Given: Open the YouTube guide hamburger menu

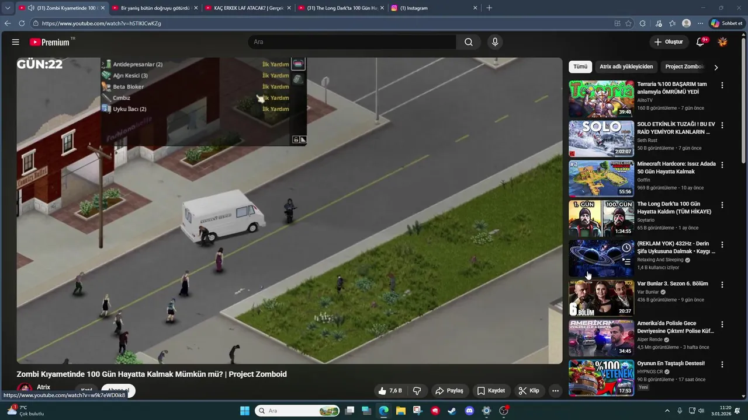Looking at the screenshot, I should pos(16,42).
